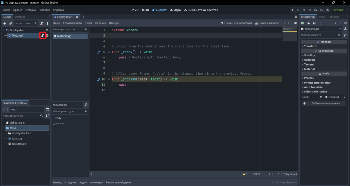Fold the _ready function at line 5
Viewport: 350px width, 186px height.
[x=109, y=52]
